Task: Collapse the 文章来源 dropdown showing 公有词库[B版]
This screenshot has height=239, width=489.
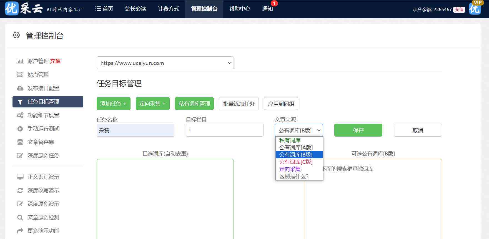Action: click(299, 130)
